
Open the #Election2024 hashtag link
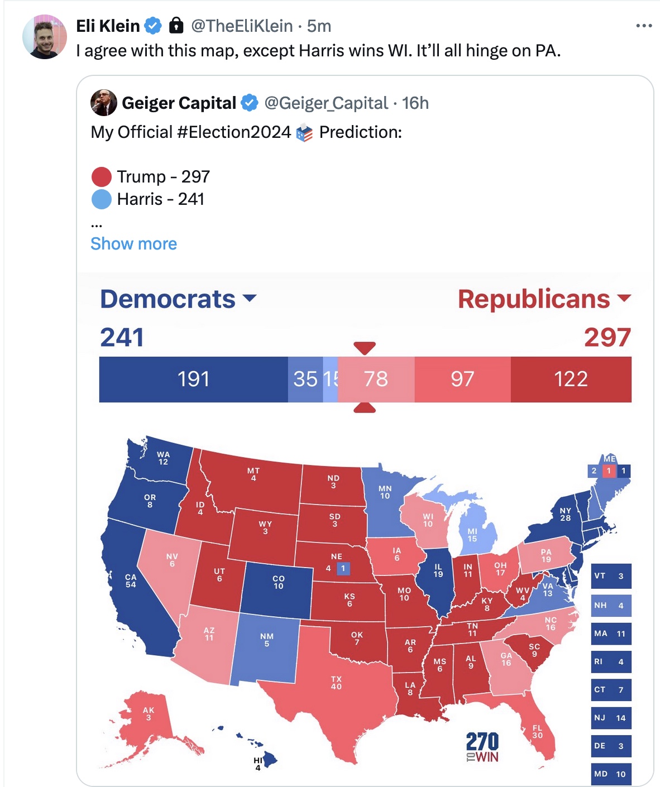point(234,132)
